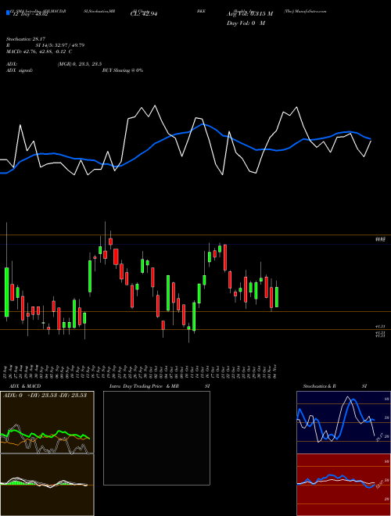Screen dimensions: 391x516
Task: Open the empty Intra Day Trading Price panel
Action: (x=156, y=438)
